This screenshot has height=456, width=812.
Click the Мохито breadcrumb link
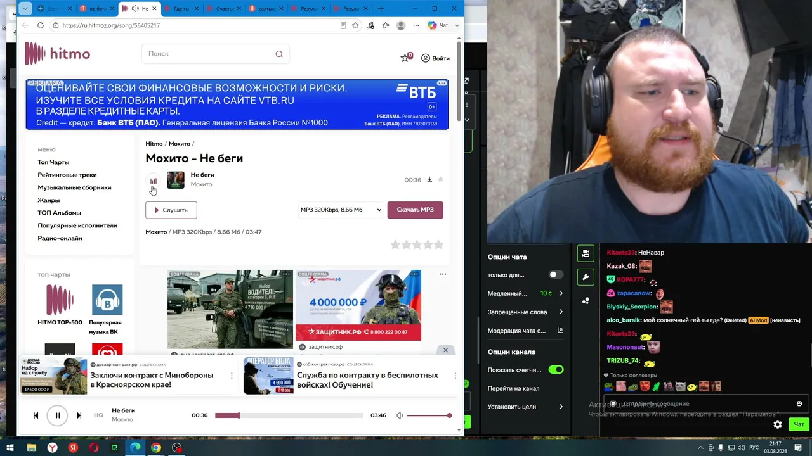tap(180, 144)
